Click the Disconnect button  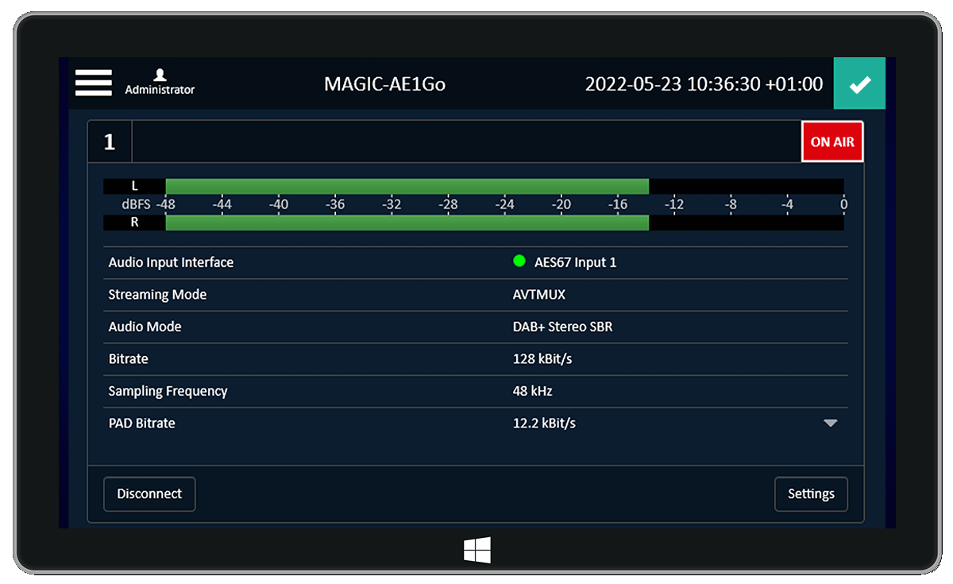pos(149,494)
